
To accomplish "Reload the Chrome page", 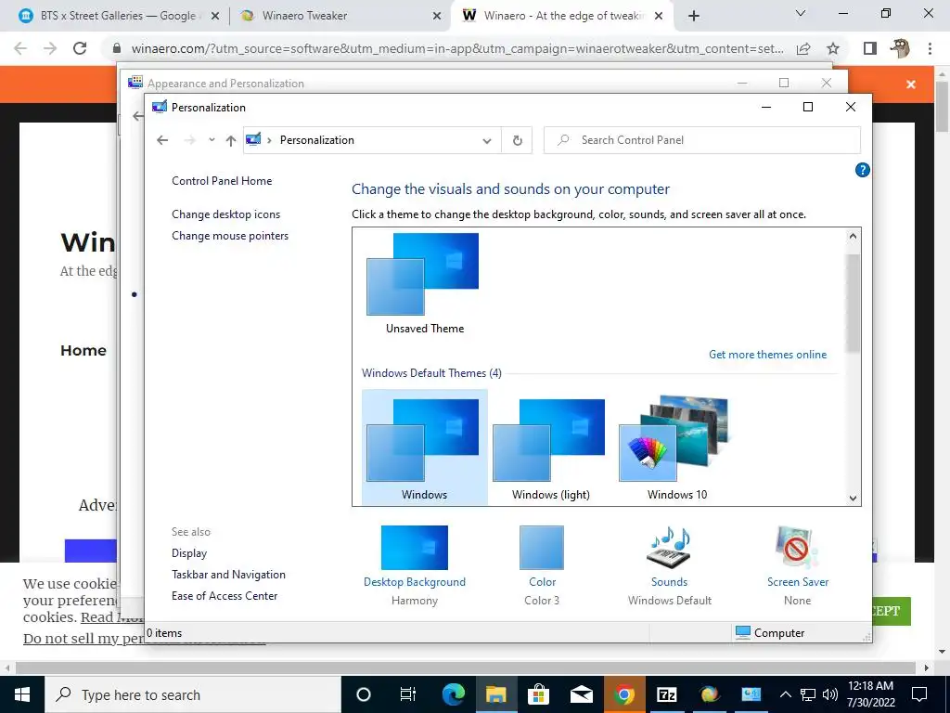I will (80, 48).
